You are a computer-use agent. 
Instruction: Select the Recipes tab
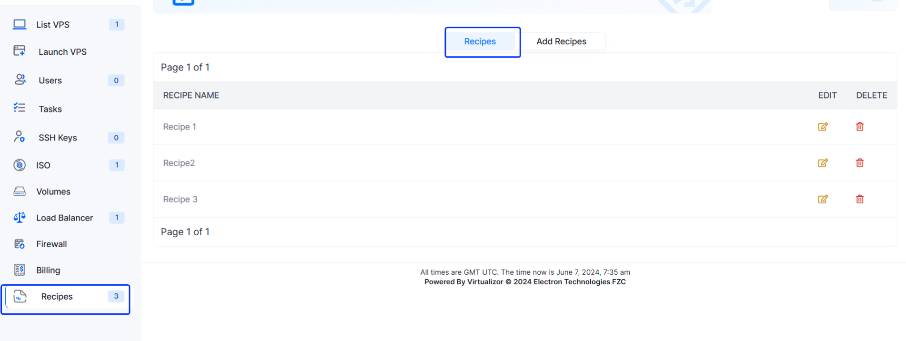(x=480, y=41)
